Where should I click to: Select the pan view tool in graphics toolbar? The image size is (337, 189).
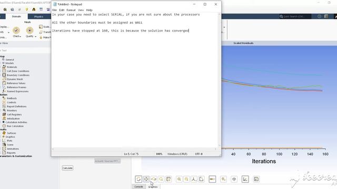(146, 179)
